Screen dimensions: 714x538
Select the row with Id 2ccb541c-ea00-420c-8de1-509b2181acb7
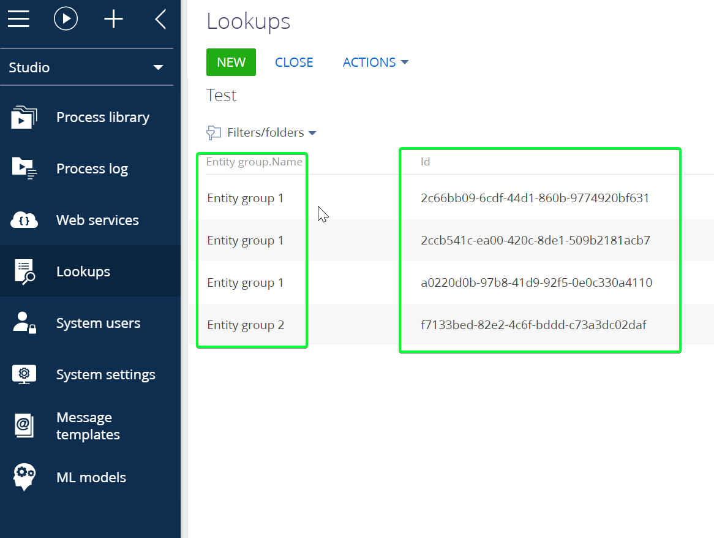coord(451,240)
